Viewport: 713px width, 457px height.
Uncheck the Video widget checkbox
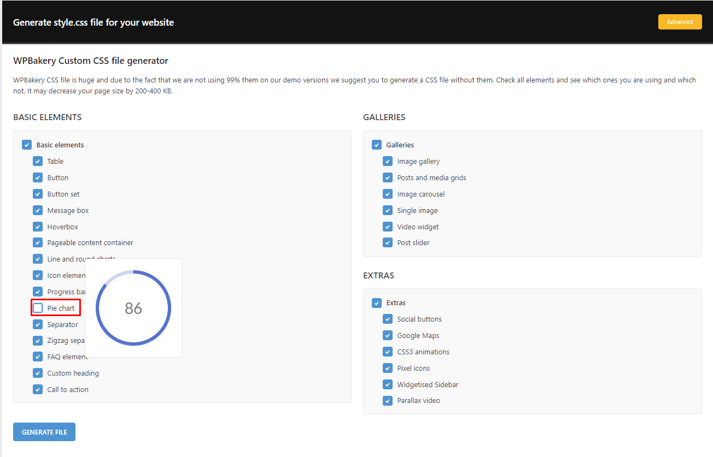click(x=388, y=227)
